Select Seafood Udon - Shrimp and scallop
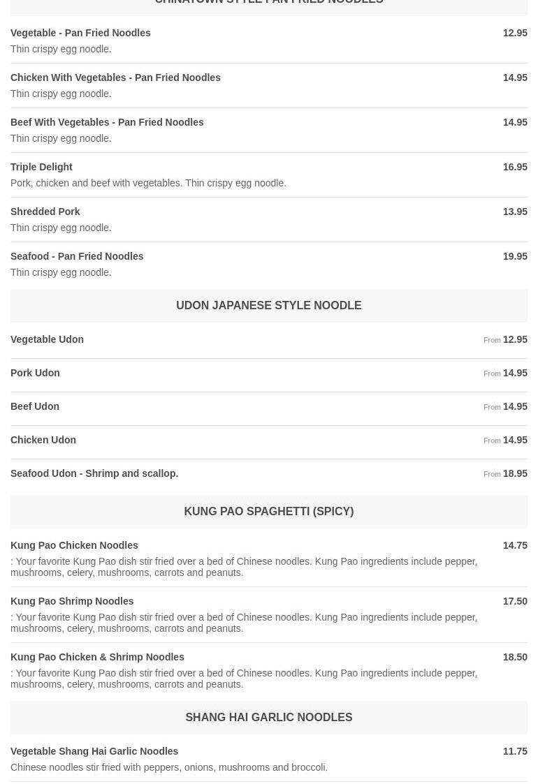This screenshot has height=784, width=538. click(94, 473)
